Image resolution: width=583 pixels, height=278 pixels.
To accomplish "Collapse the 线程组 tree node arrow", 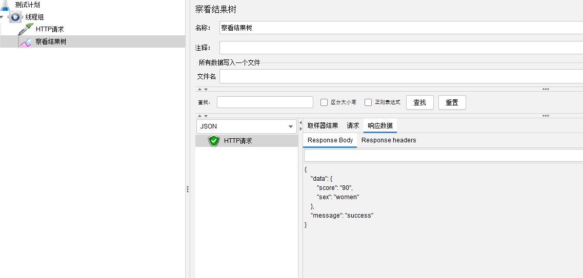I will [x=2, y=17].
